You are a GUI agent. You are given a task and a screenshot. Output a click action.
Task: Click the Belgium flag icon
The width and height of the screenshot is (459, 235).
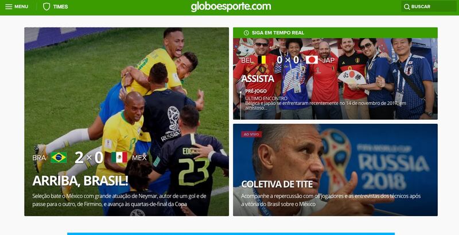(263, 60)
